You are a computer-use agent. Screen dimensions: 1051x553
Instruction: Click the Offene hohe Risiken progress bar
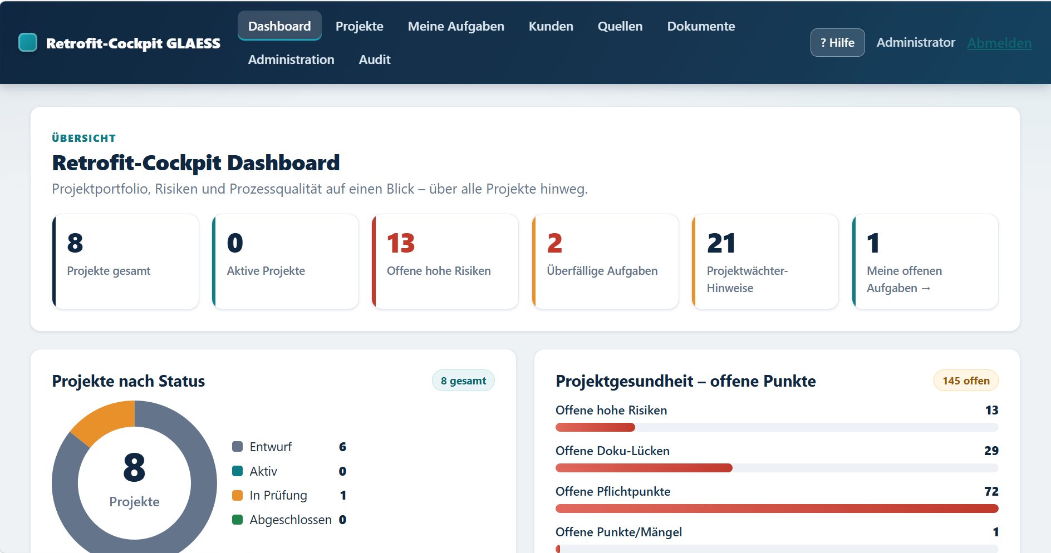pos(777,427)
